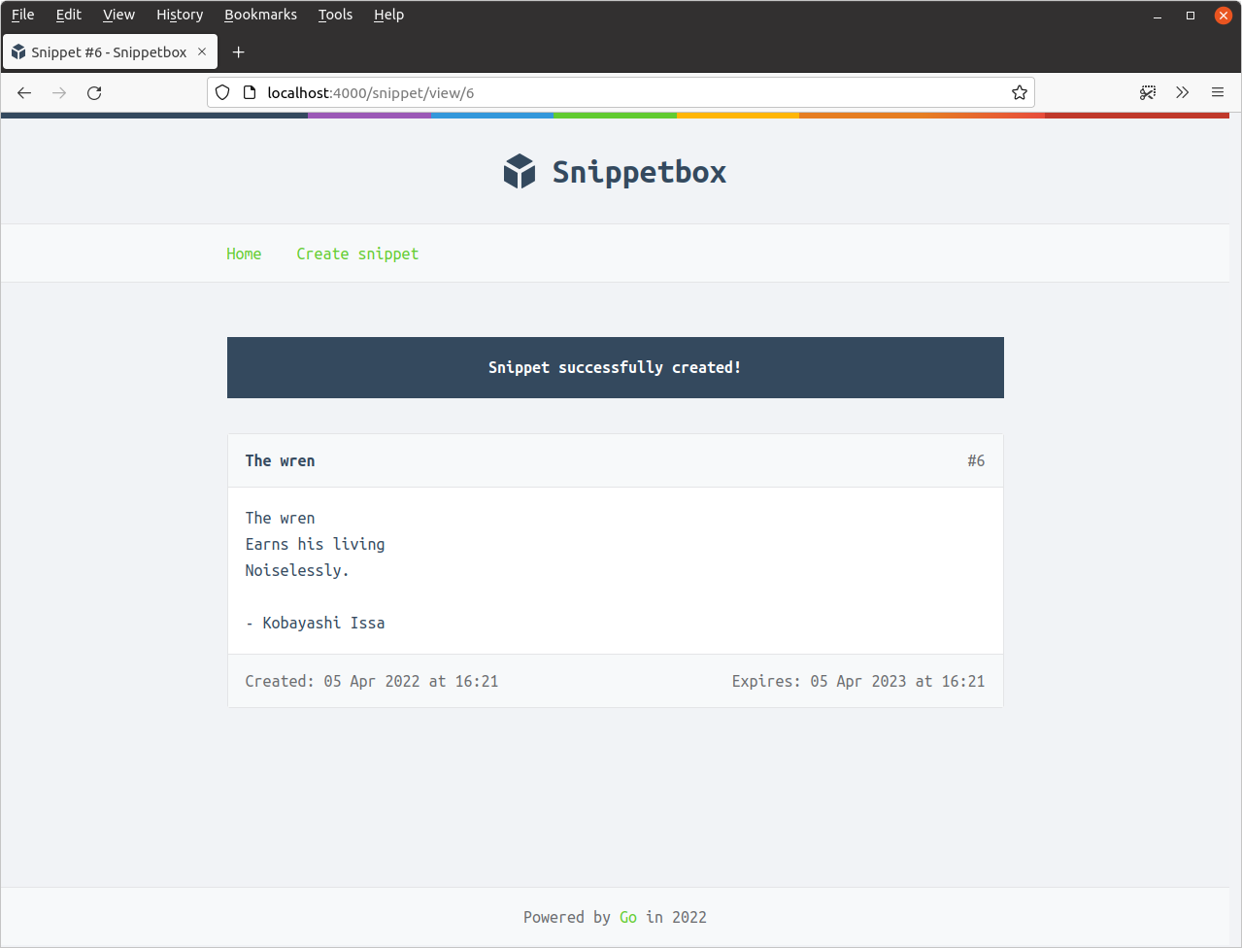Expand the more tools overflow chevron

pyautogui.click(x=1182, y=93)
